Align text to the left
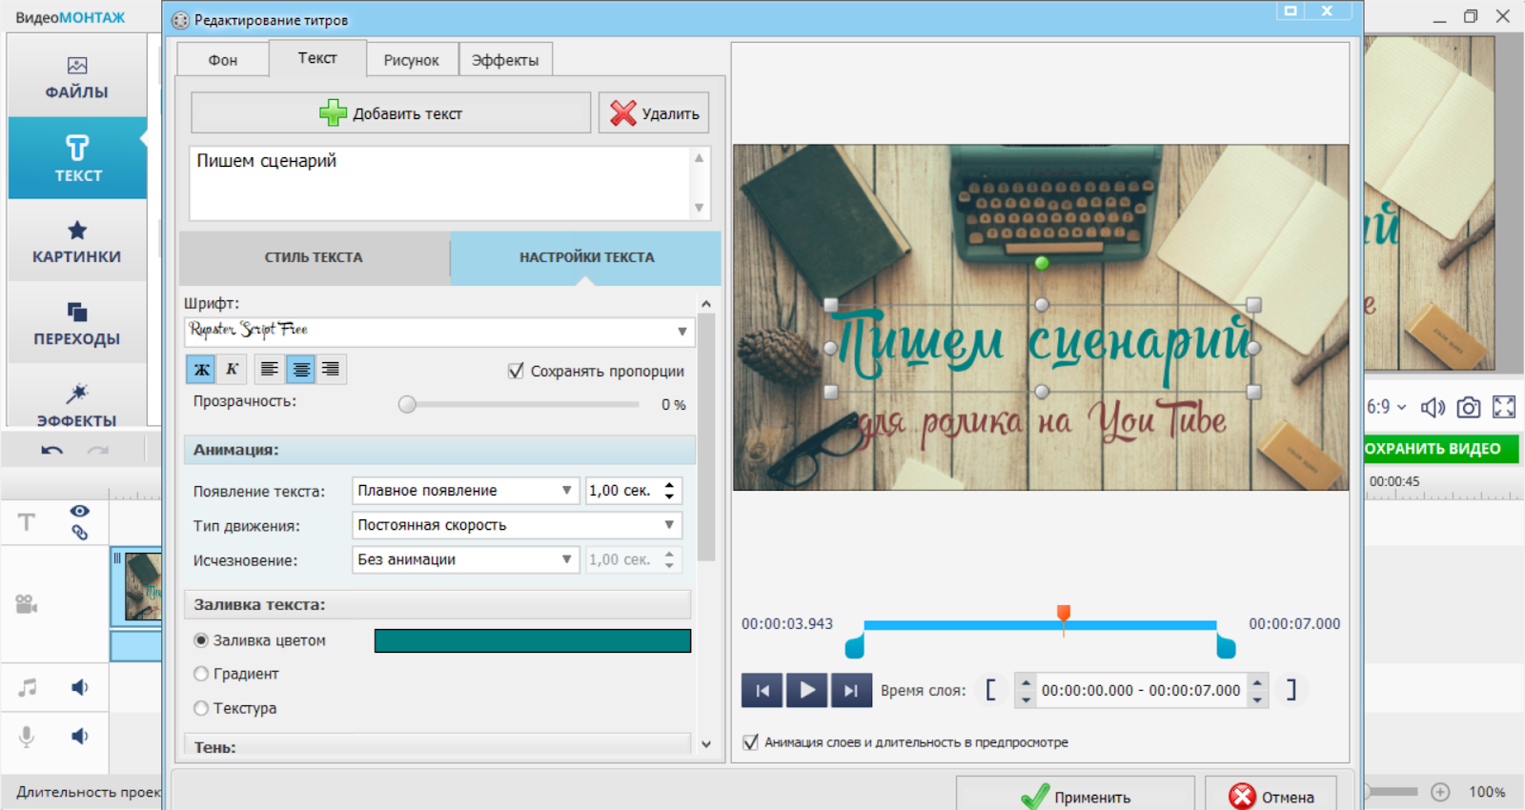 (x=270, y=370)
